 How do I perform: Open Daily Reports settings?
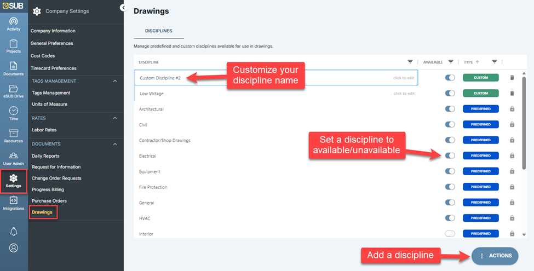[x=45, y=156]
